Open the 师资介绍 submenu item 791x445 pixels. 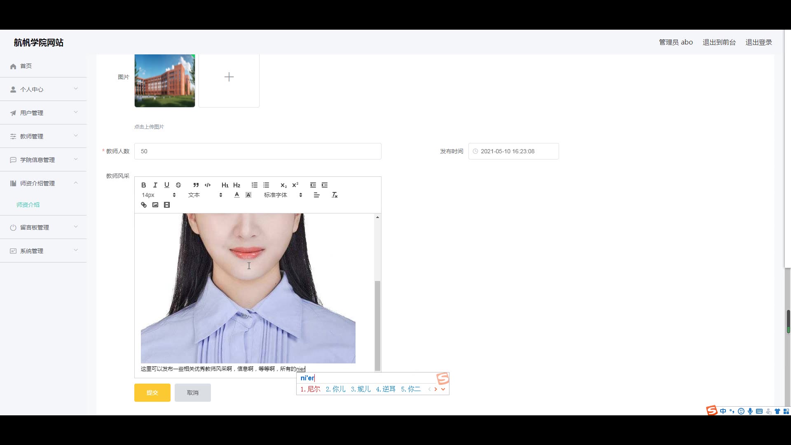click(x=28, y=205)
